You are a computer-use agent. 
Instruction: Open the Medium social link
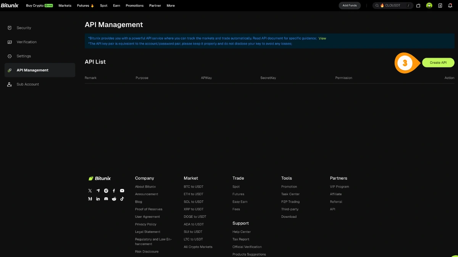pyautogui.click(x=90, y=199)
